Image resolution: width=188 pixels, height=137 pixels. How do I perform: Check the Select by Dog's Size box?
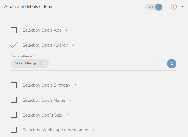(14, 115)
